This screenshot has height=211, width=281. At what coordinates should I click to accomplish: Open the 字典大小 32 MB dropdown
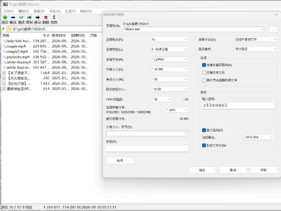point(169,69)
